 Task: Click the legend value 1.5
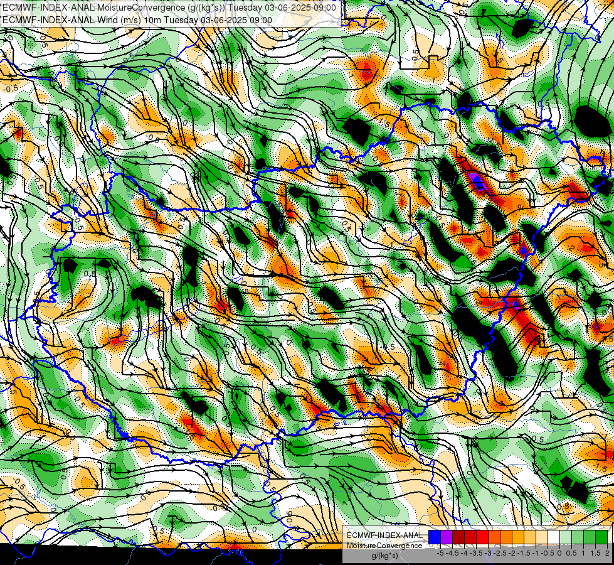(x=596, y=553)
